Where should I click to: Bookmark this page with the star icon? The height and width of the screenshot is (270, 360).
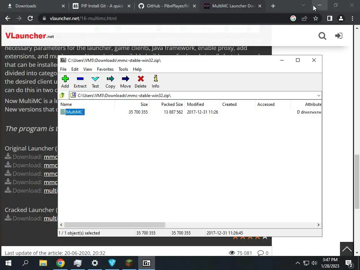[316, 18]
